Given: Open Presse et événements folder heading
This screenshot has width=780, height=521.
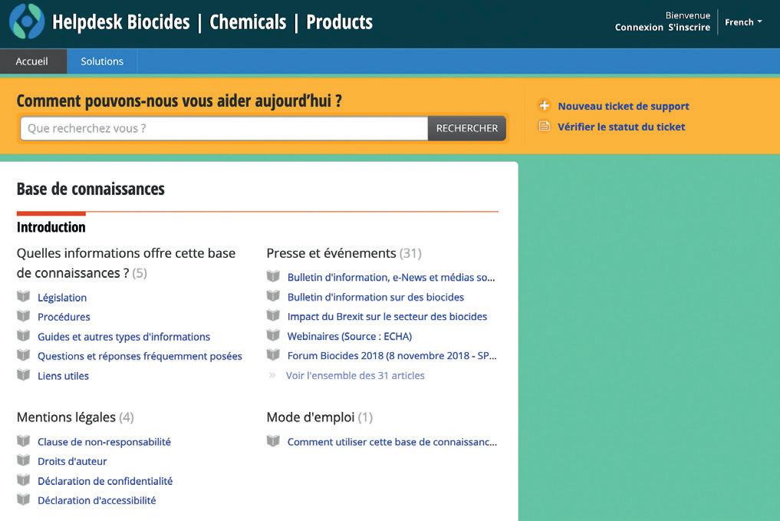Looking at the screenshot, I should [x=331, y=252].
